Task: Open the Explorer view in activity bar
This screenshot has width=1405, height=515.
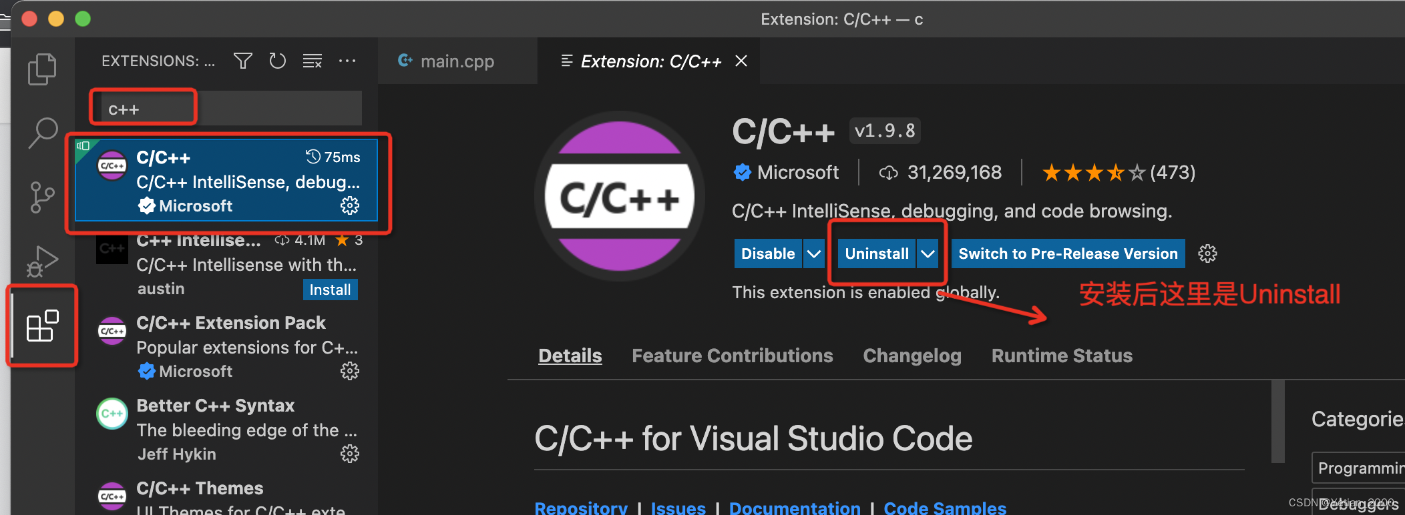Action: [x=42, y=69]
